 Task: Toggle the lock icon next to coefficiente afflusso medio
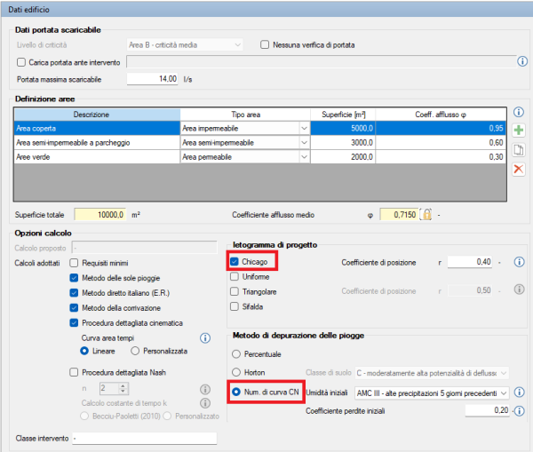point(426,214)
